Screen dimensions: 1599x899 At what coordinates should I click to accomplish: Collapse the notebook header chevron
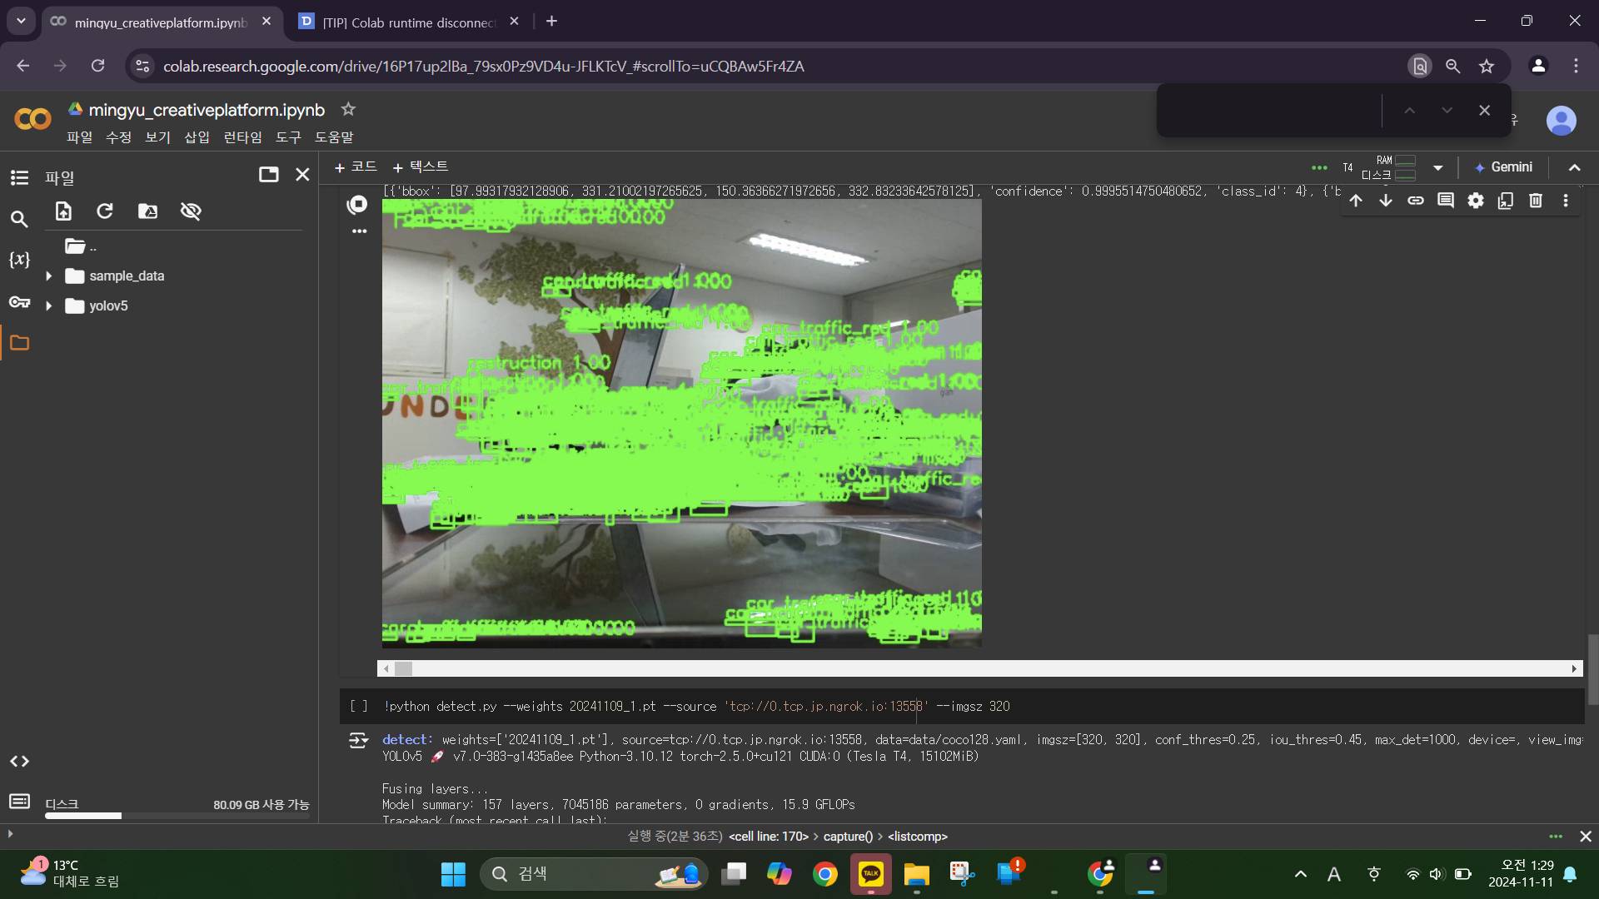point(1575,167)
